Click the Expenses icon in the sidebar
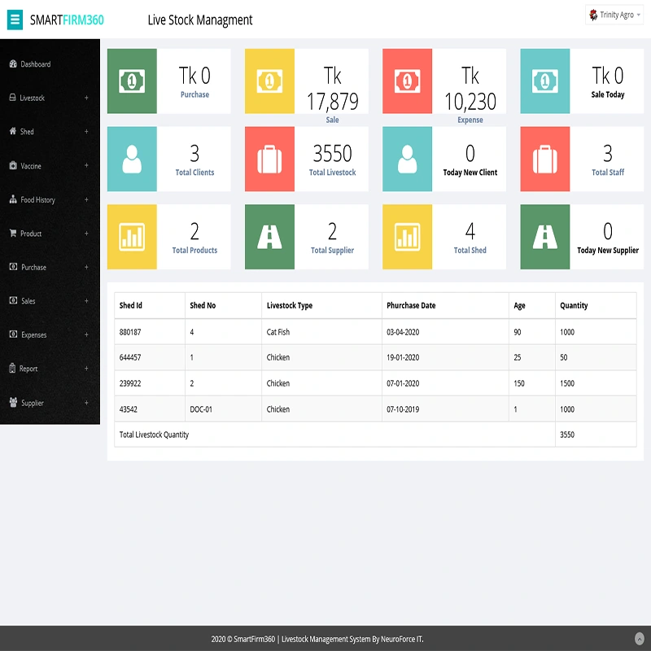The height and width of the screenshot is (651, 651). tap(11, 334)
